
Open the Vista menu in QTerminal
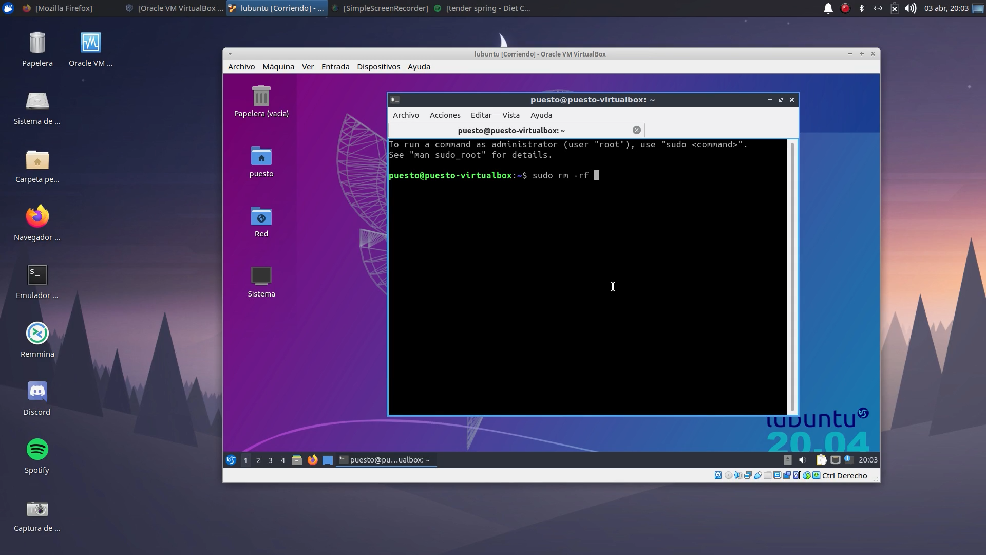click(511, 115)
